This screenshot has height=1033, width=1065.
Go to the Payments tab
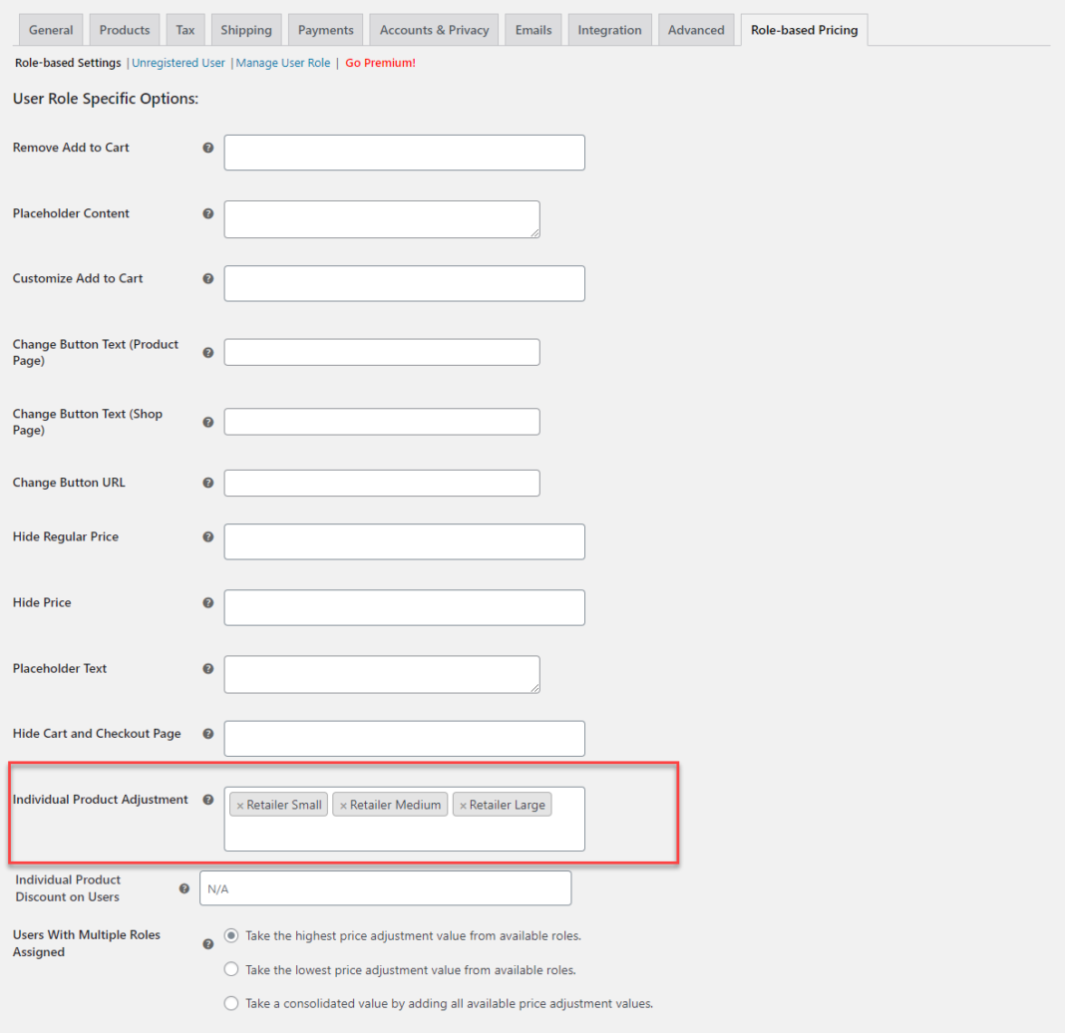pos(325,30)
